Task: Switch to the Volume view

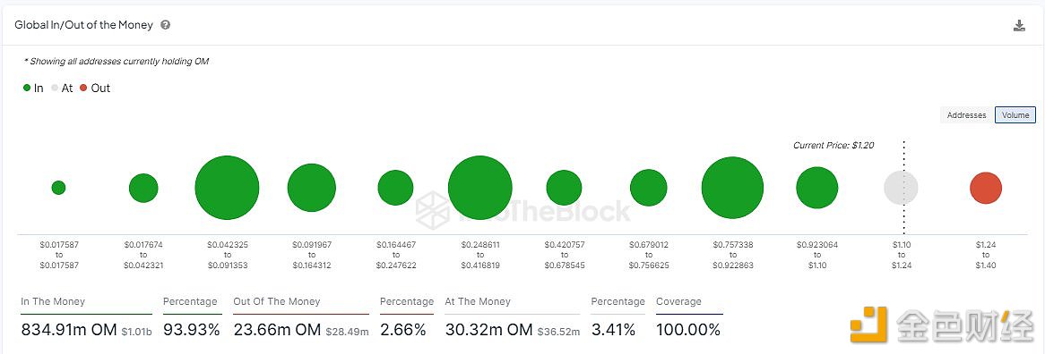Action: 1015,115
